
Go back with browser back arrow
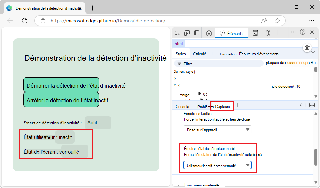click(x=10, y=21)
